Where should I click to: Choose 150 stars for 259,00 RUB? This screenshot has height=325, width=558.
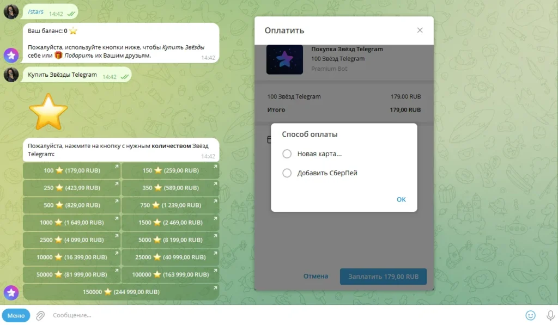click(x=170, y=170)
